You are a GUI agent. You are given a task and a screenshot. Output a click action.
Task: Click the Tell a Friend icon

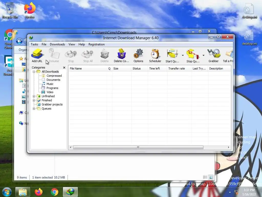[228, 56]
